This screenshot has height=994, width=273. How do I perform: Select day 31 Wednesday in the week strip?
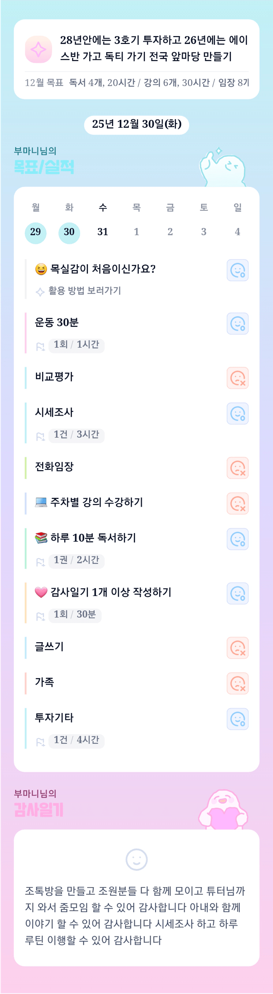(103, 232)
